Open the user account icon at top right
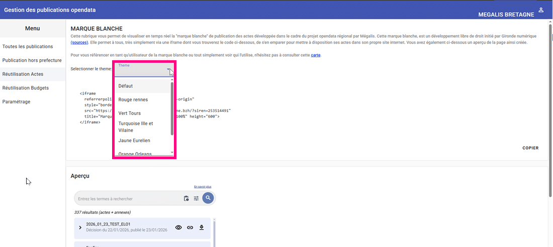The image size is (553, 247). click(x=541, y=10)
